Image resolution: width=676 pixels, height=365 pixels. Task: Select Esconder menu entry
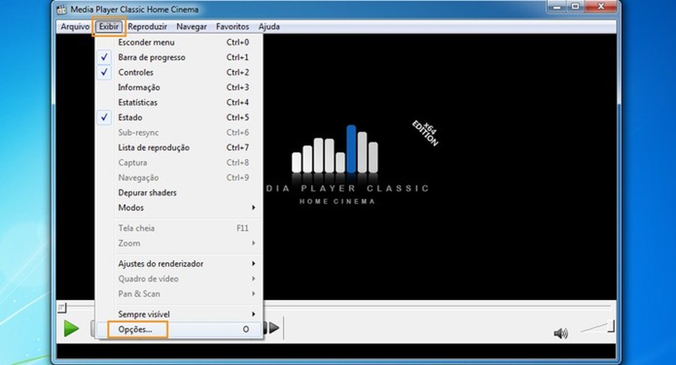[179, 42]
